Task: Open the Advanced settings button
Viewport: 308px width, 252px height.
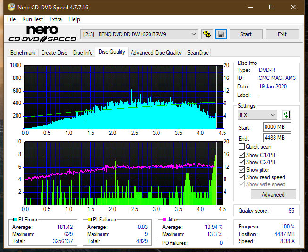Action: [273, 195]
